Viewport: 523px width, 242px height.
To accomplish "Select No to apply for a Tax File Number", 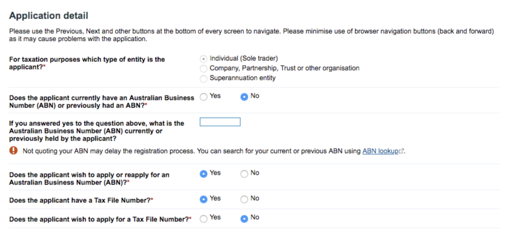I will tap(244, 218).
